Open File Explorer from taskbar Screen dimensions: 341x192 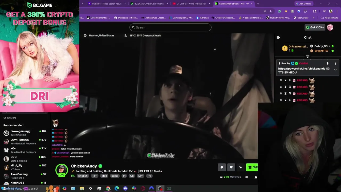click(x=82, y=189)
